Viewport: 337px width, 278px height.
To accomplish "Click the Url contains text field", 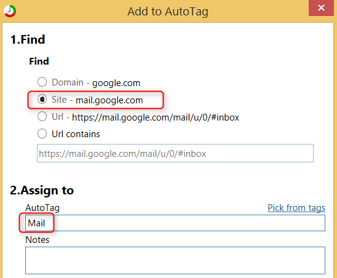I will click(x=175, y=153).
